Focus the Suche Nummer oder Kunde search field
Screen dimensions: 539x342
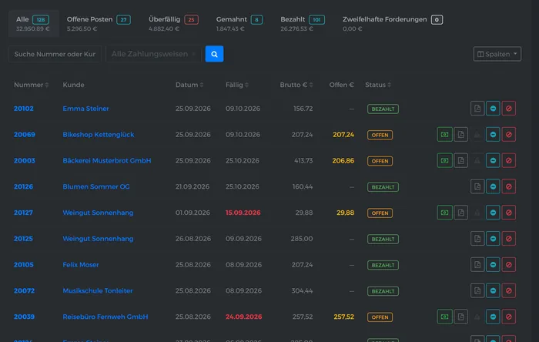[55, 54]
